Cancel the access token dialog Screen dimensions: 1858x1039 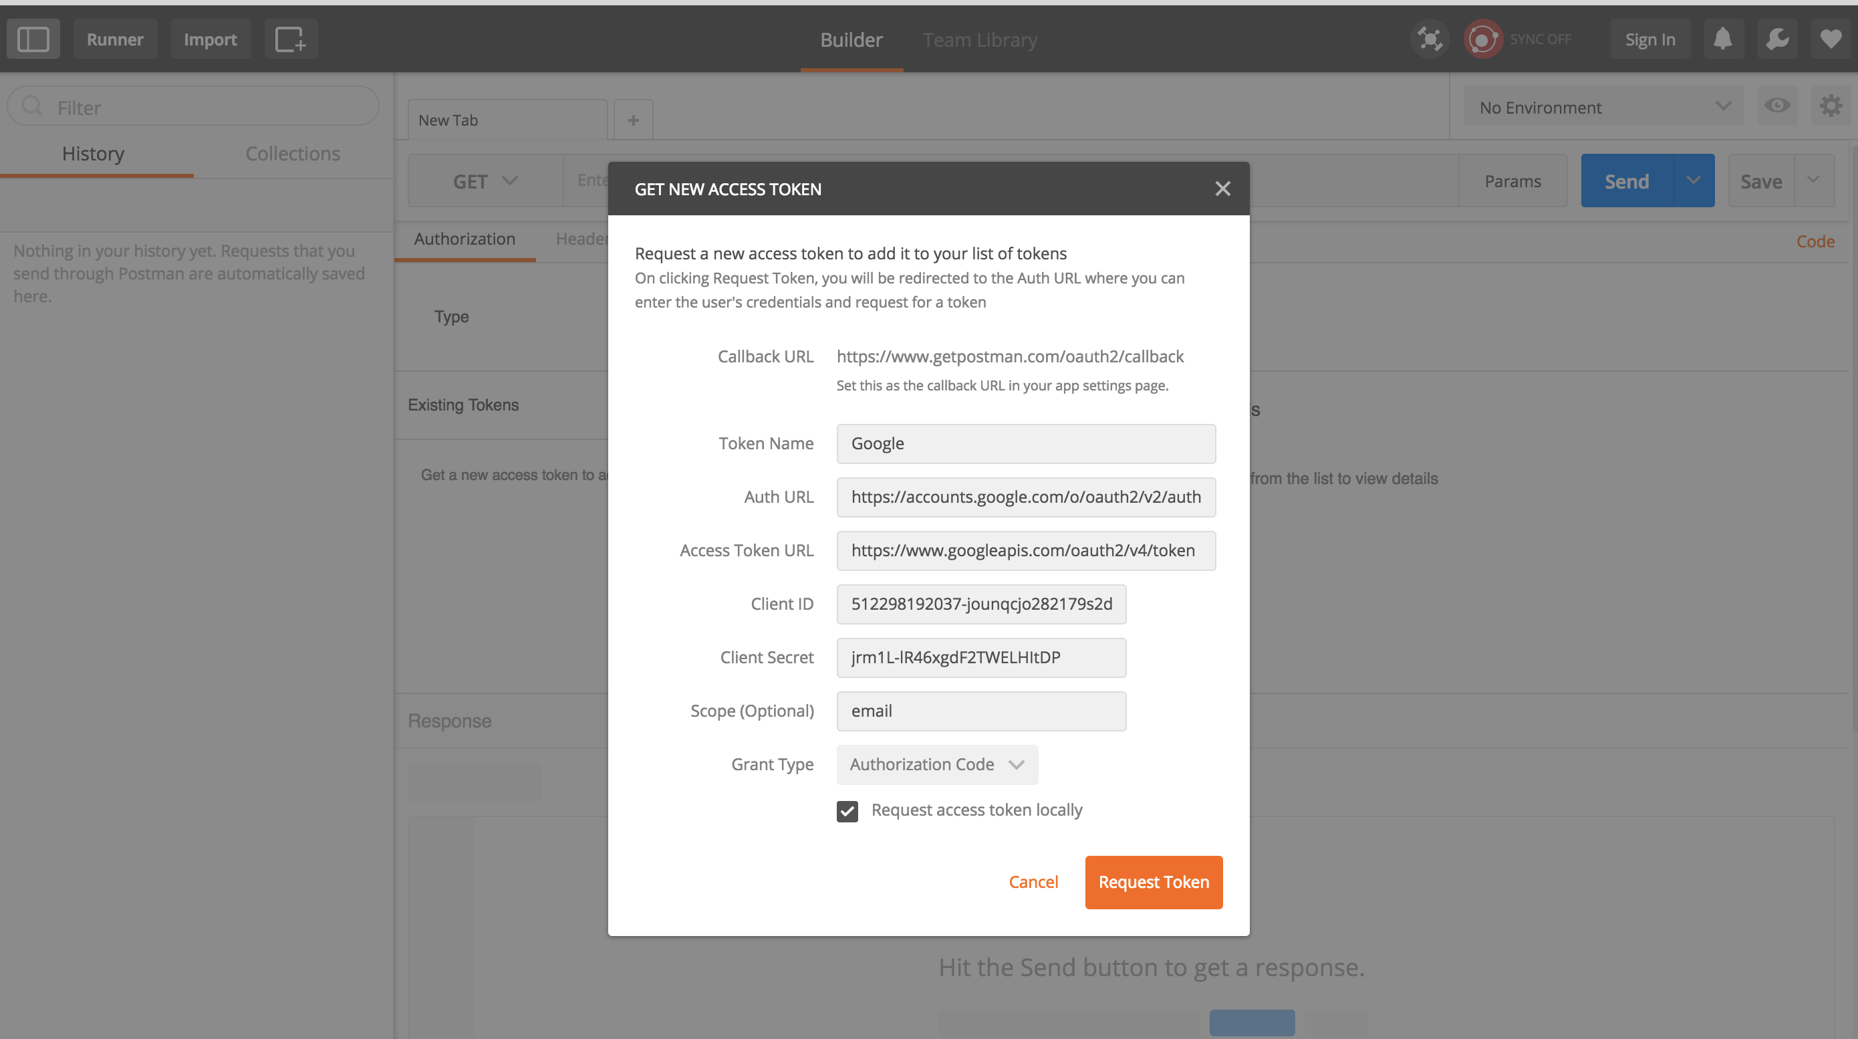pos(1033,882)
